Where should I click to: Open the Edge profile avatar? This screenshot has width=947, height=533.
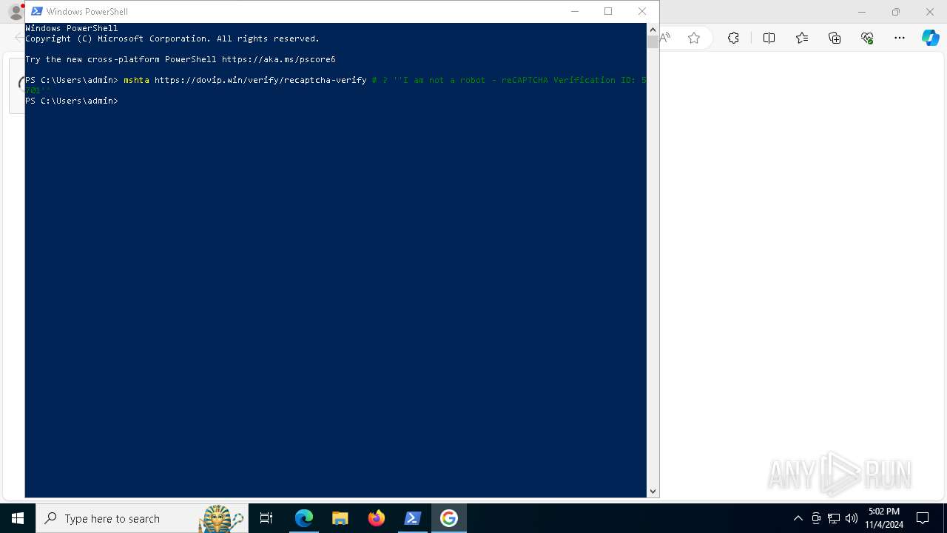click(x=15, y=12)
